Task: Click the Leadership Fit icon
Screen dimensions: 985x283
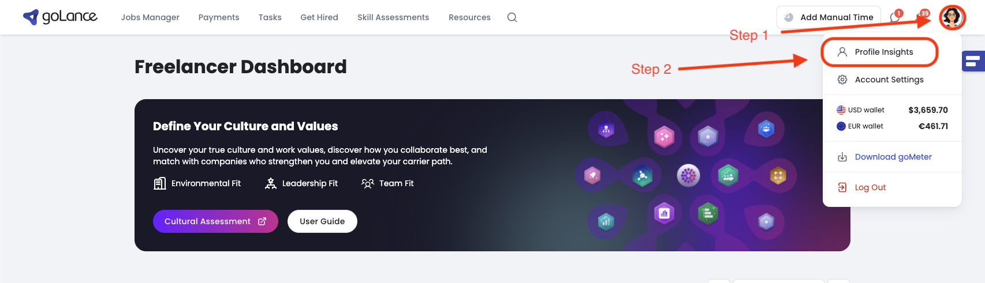Action: coord(270,183)
